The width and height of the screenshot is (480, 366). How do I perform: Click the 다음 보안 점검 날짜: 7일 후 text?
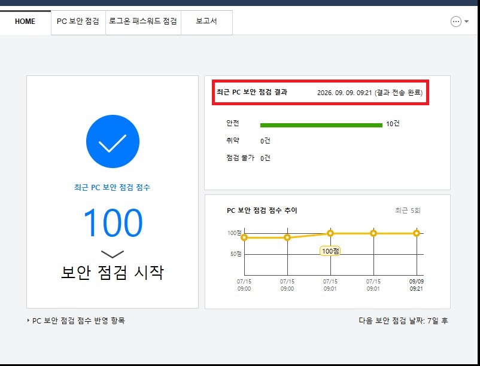[403, 321]
